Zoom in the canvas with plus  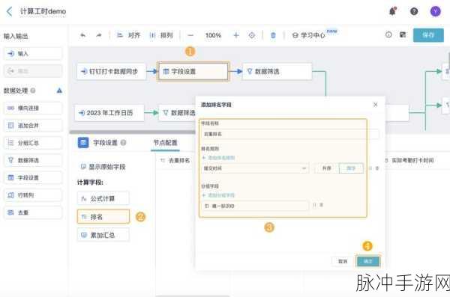(236, 35)
